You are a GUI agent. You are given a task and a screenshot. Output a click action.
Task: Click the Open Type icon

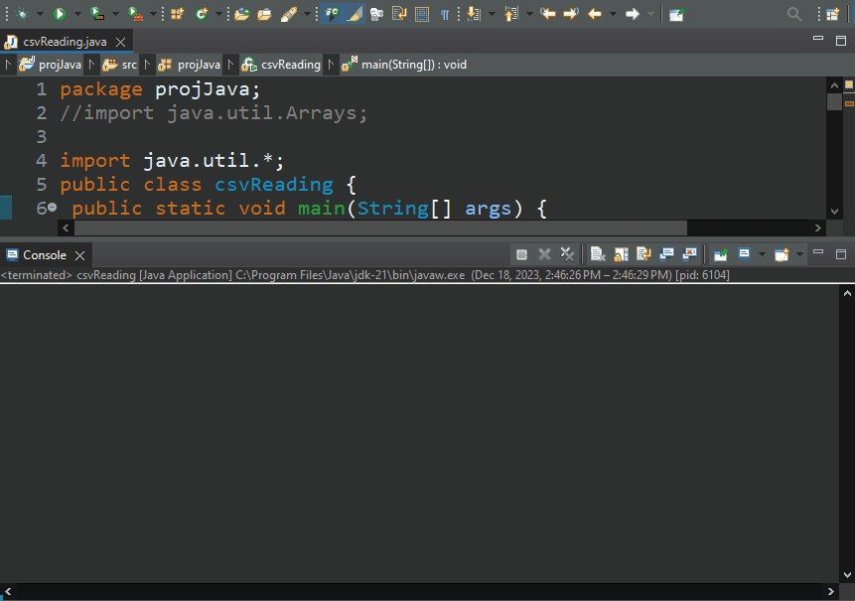click(x=241, y=14)
